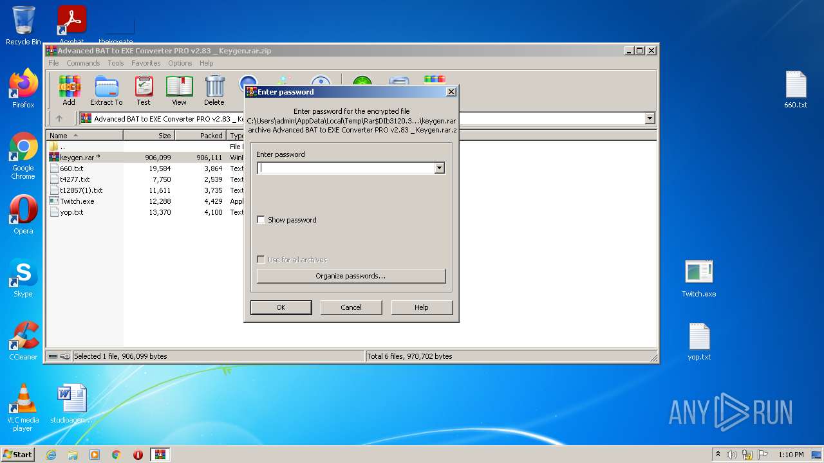Open the Recycle Bin desktop icon

tap(23, 26)
